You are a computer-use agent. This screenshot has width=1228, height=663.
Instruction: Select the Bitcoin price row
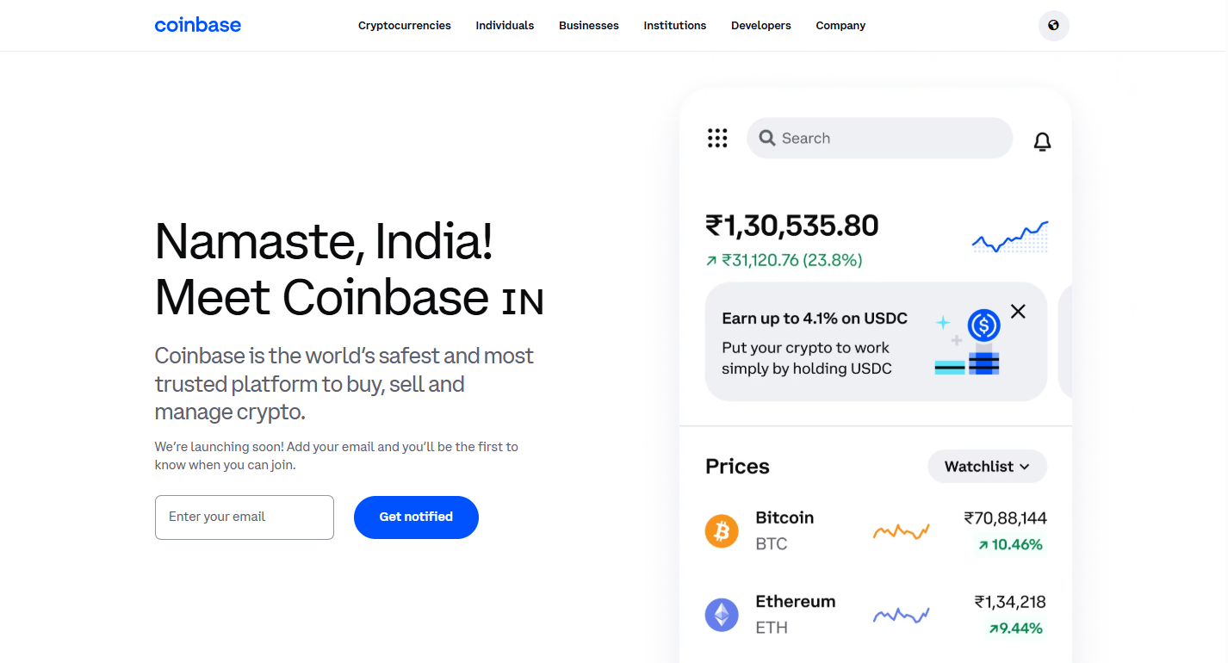tap(876, 530)
